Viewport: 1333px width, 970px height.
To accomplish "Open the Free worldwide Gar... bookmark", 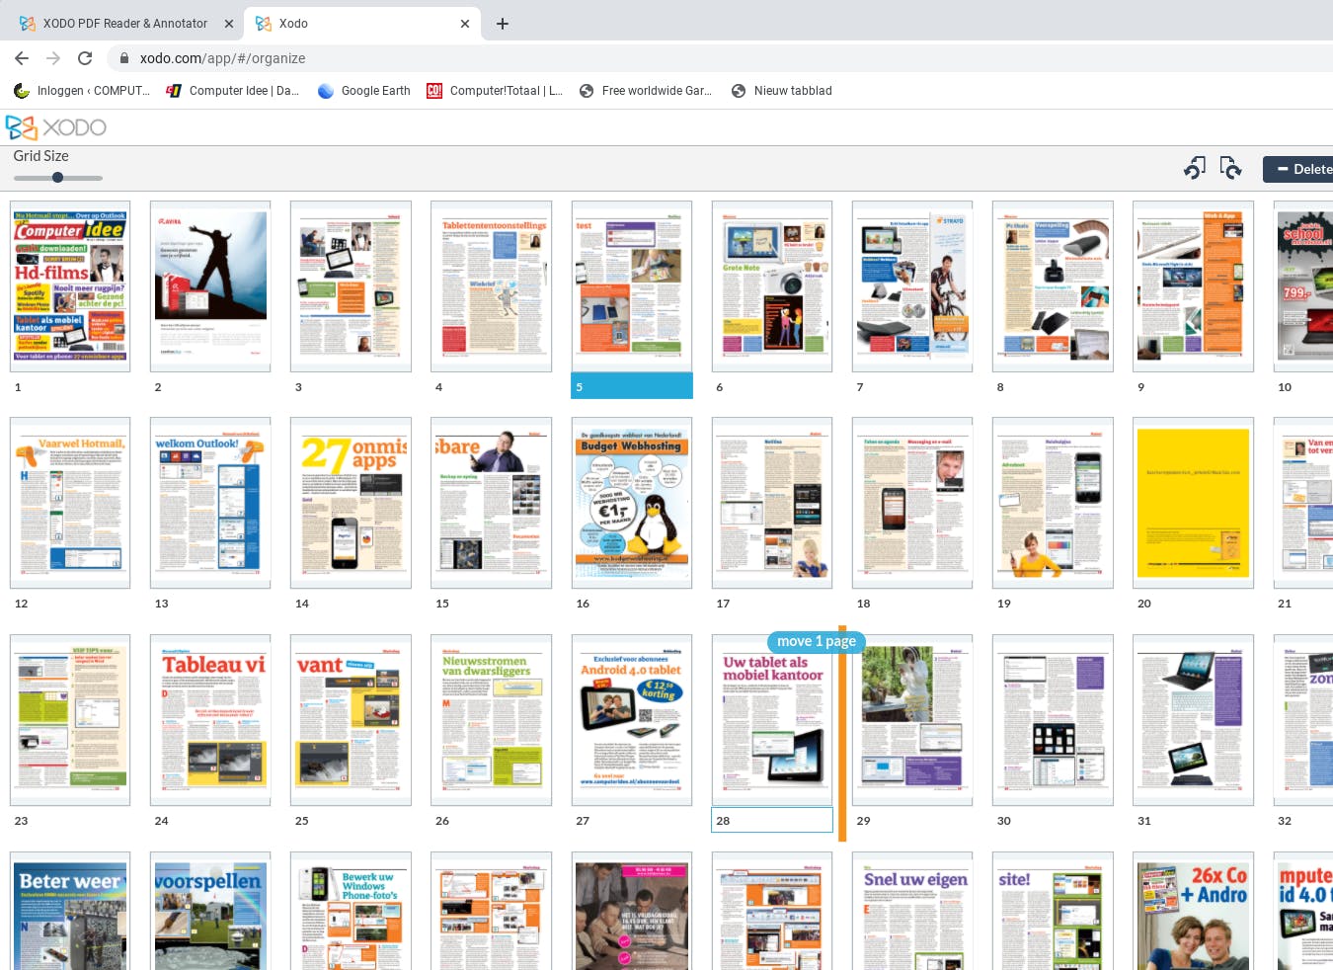I will [x=645, y=91].
